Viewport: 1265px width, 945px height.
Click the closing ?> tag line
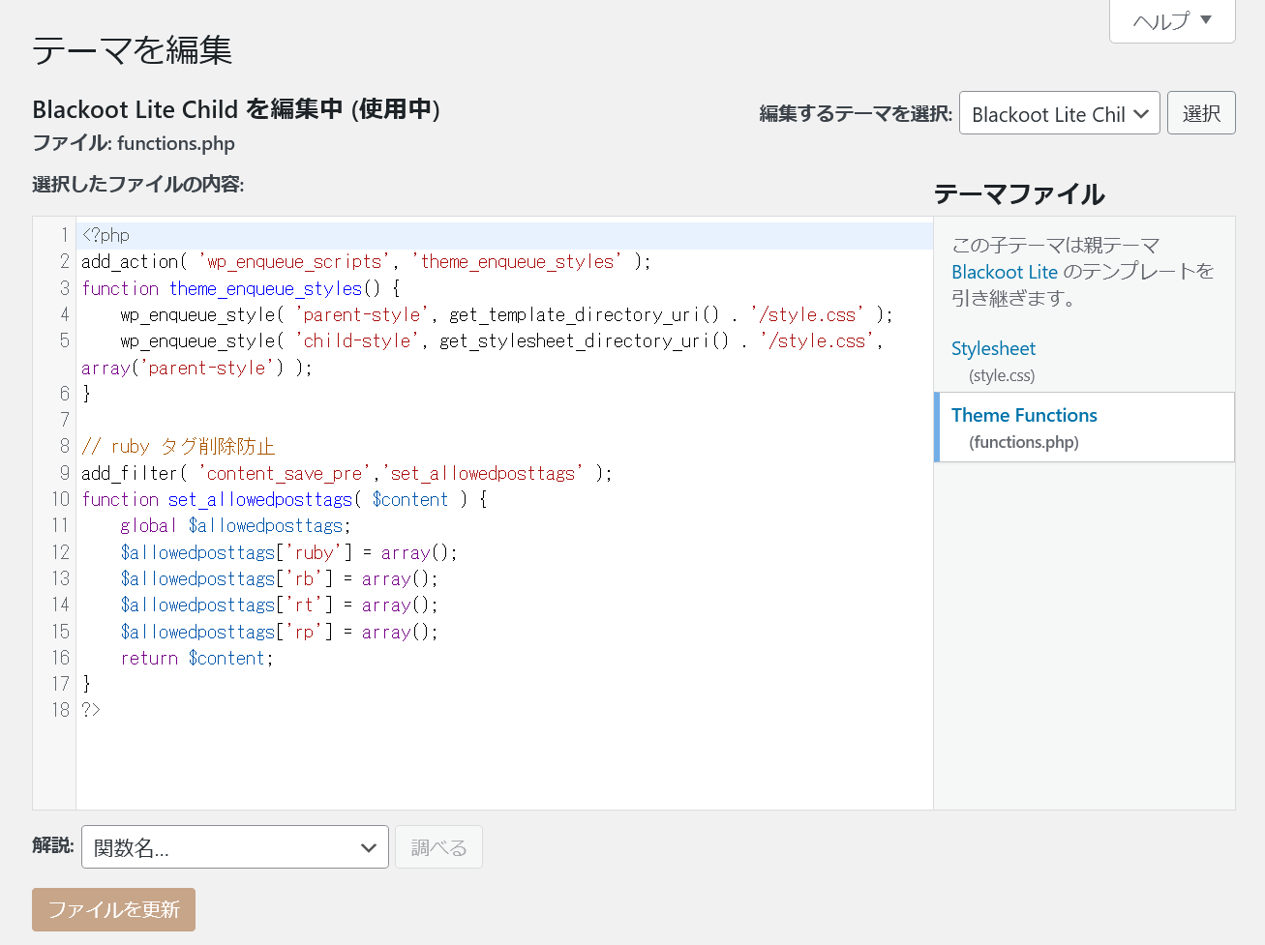point(91,710)
